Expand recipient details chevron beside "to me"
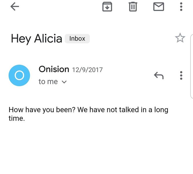193x174 pixels. coord(64,82)
